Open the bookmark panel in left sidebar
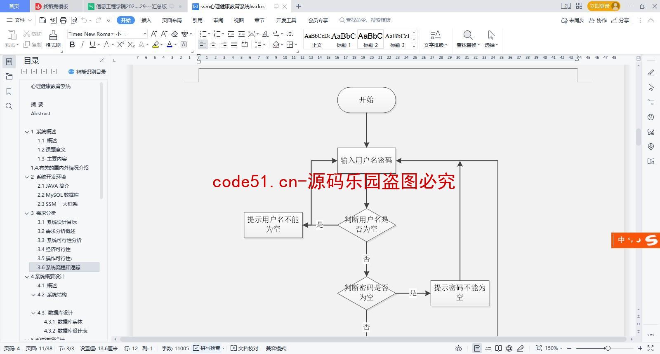This screenshot has height=354, width=660. point(9,91)
